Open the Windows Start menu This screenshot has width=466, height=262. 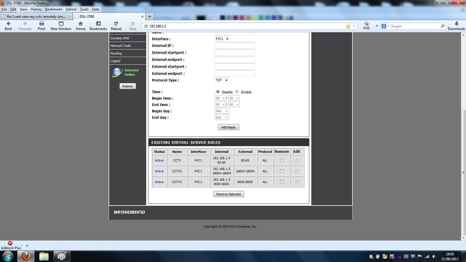[x=7, y=256]
